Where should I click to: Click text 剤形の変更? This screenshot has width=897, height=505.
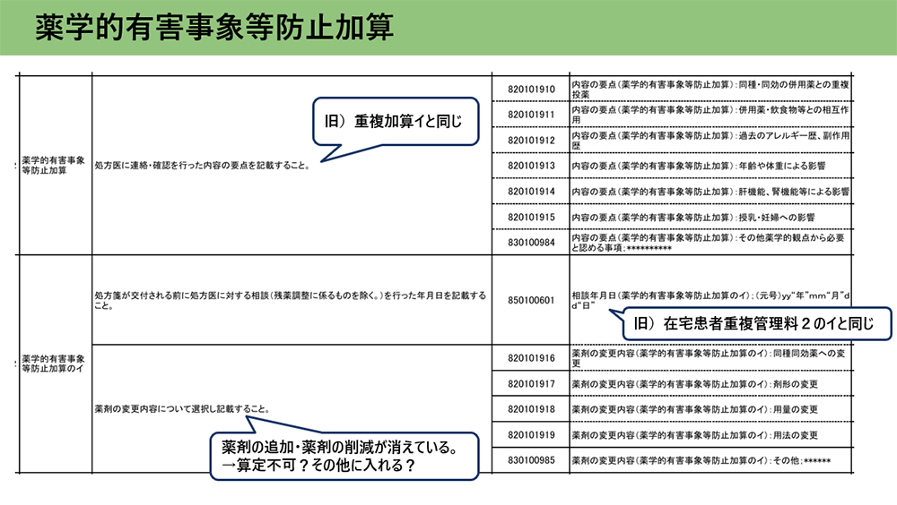[796, 384]
